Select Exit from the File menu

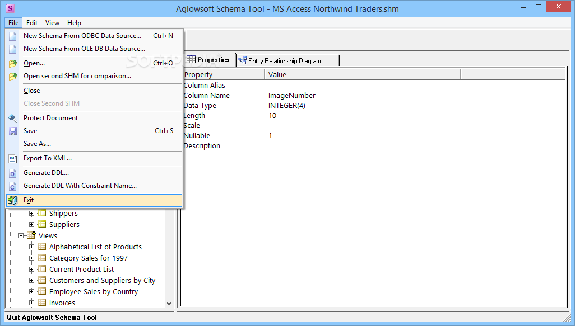pos(94,200)
